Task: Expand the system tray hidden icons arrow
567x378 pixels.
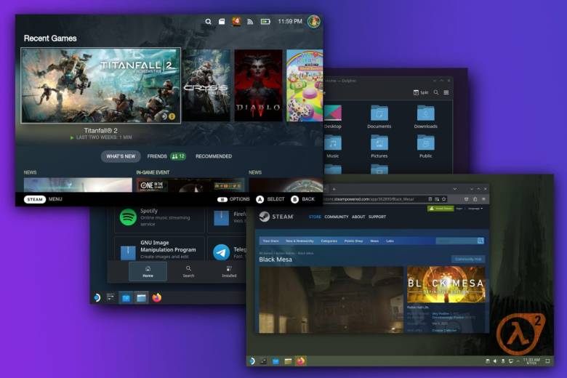Action: (x=518, y=361)
